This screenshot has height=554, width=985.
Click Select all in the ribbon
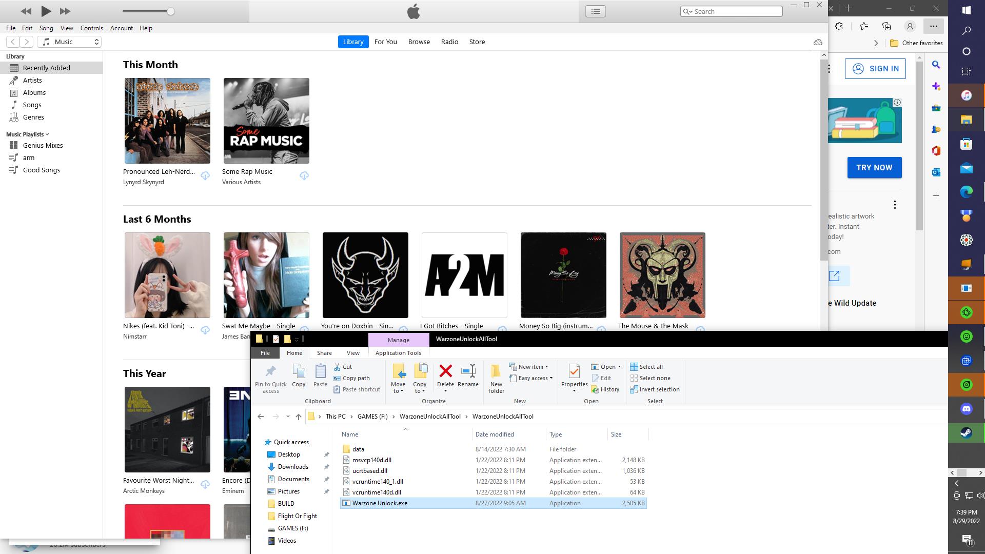pyautogui.click(x=646, y=367)
